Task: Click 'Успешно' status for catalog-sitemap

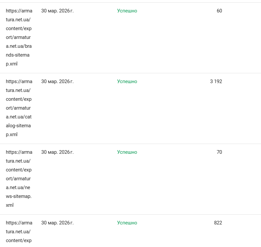Action: pos(127,81)
